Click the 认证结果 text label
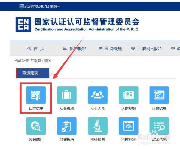 pyautogui.click(x=36, y=109)
